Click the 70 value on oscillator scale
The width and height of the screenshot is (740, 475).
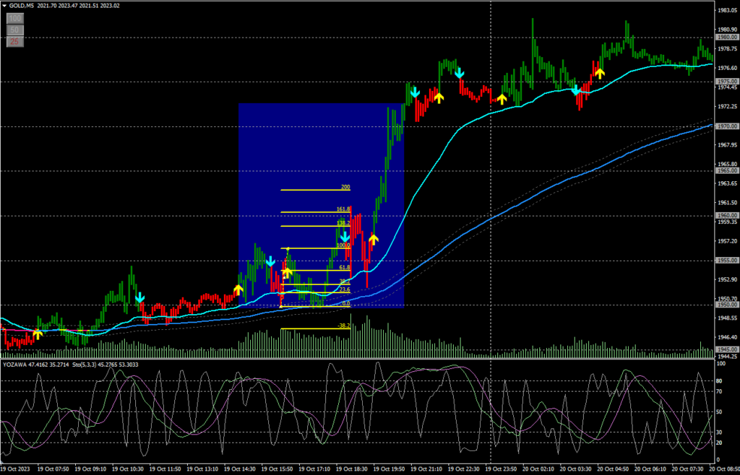click(x=720, y=391)
